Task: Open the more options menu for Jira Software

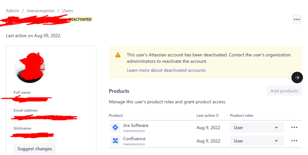Action: [x=294, y=127]
